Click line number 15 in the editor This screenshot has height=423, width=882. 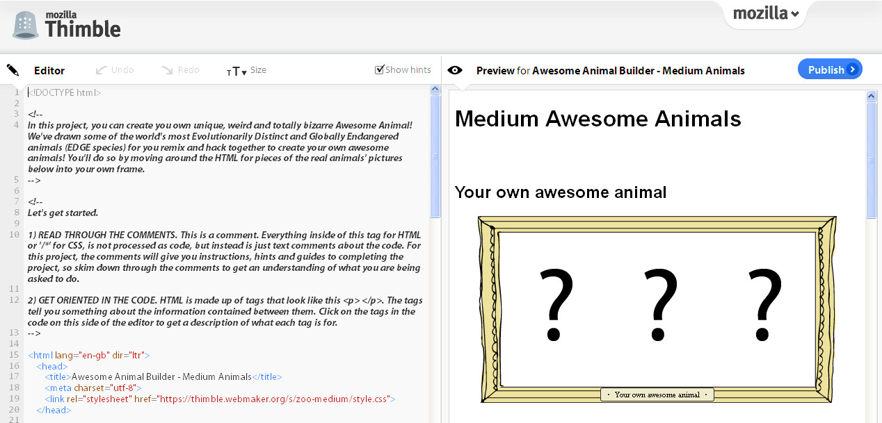[15, 355]
